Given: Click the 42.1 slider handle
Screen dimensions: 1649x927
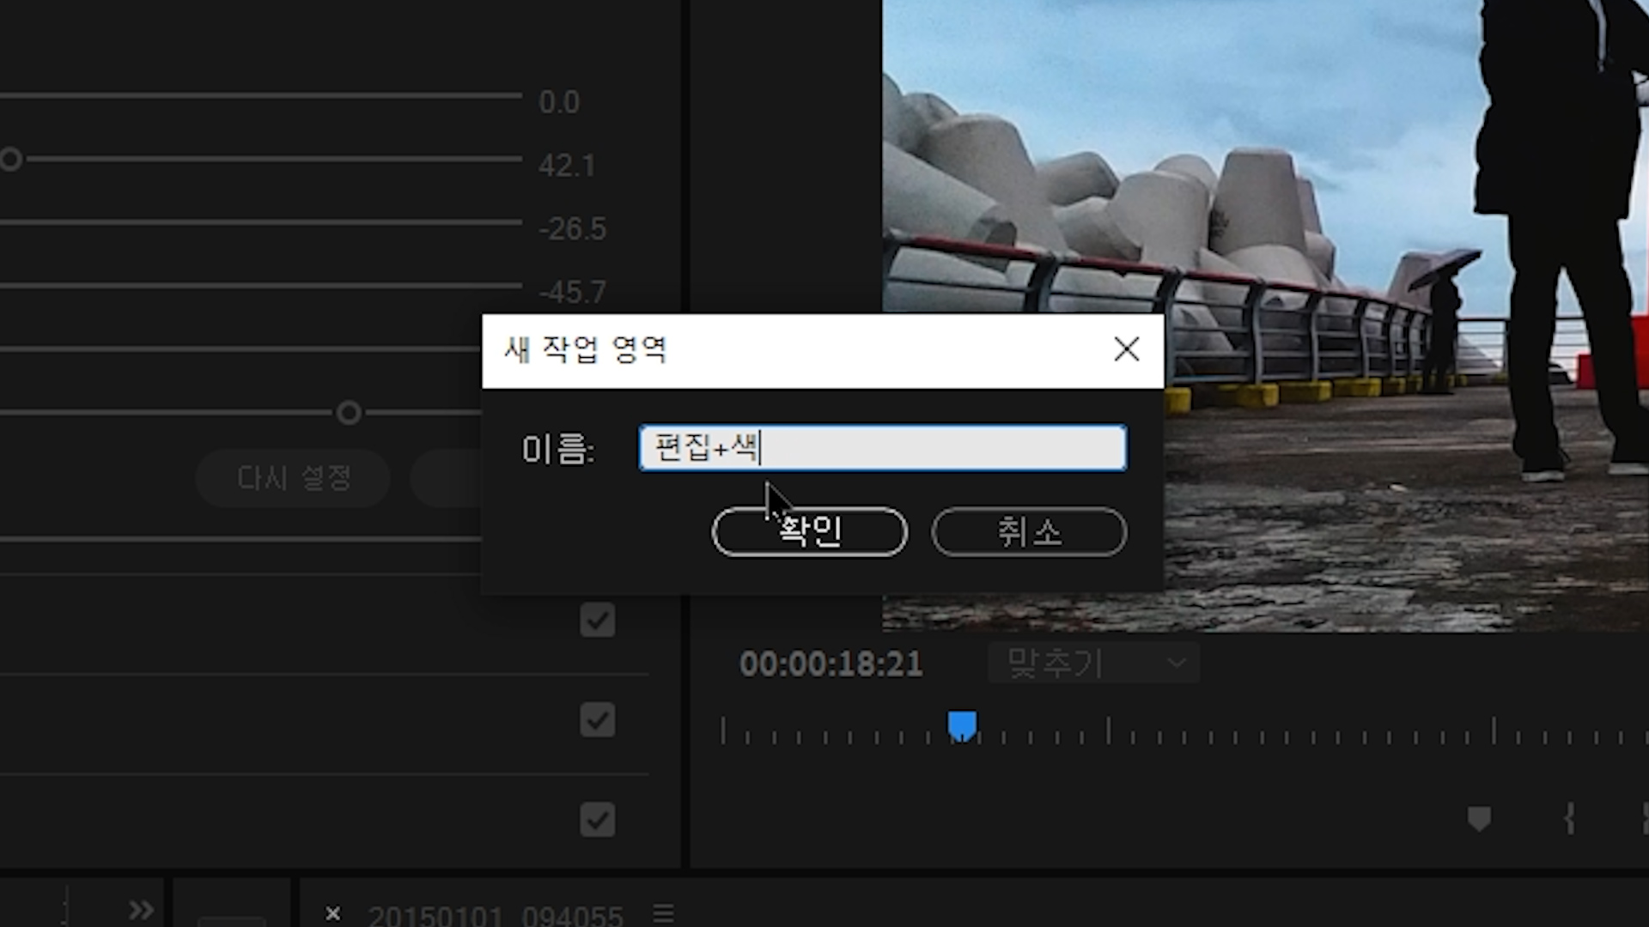Looking at the screenshot, I should (x=10, y=159).
